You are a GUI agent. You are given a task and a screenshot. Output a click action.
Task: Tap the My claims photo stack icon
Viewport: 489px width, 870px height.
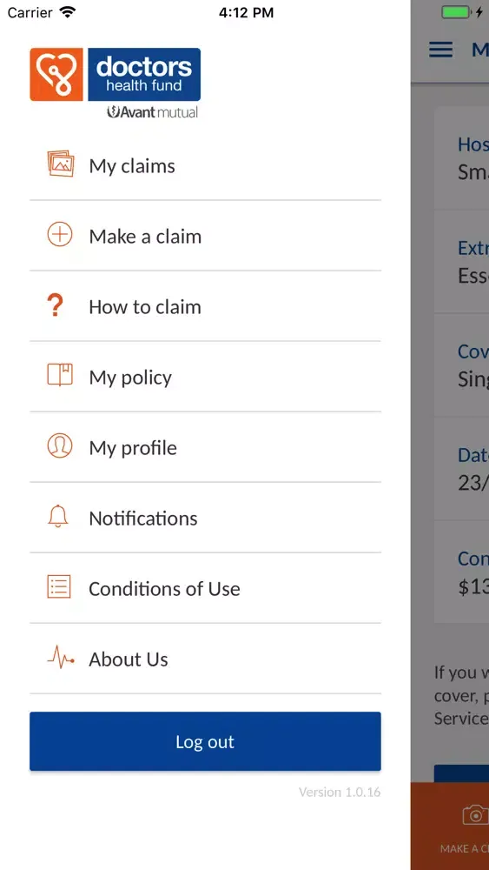click(x=60, y=164)
